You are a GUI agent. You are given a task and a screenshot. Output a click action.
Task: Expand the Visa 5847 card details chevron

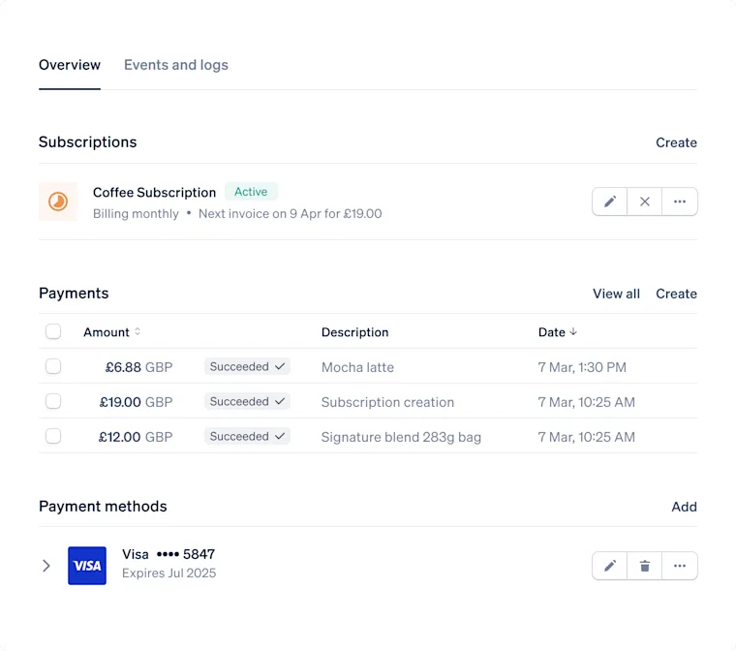click(46, 566)
